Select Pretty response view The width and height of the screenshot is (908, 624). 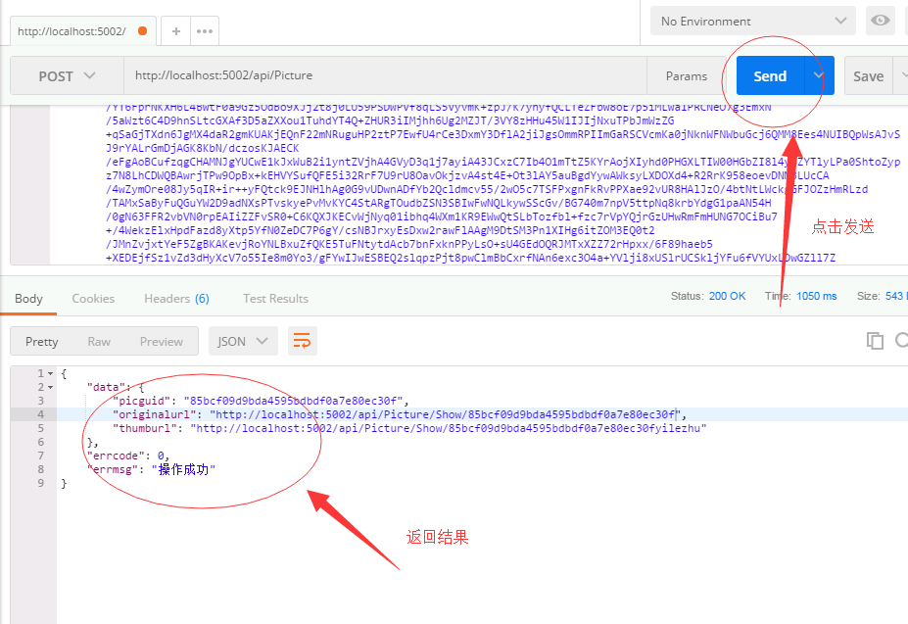(42, 341)
